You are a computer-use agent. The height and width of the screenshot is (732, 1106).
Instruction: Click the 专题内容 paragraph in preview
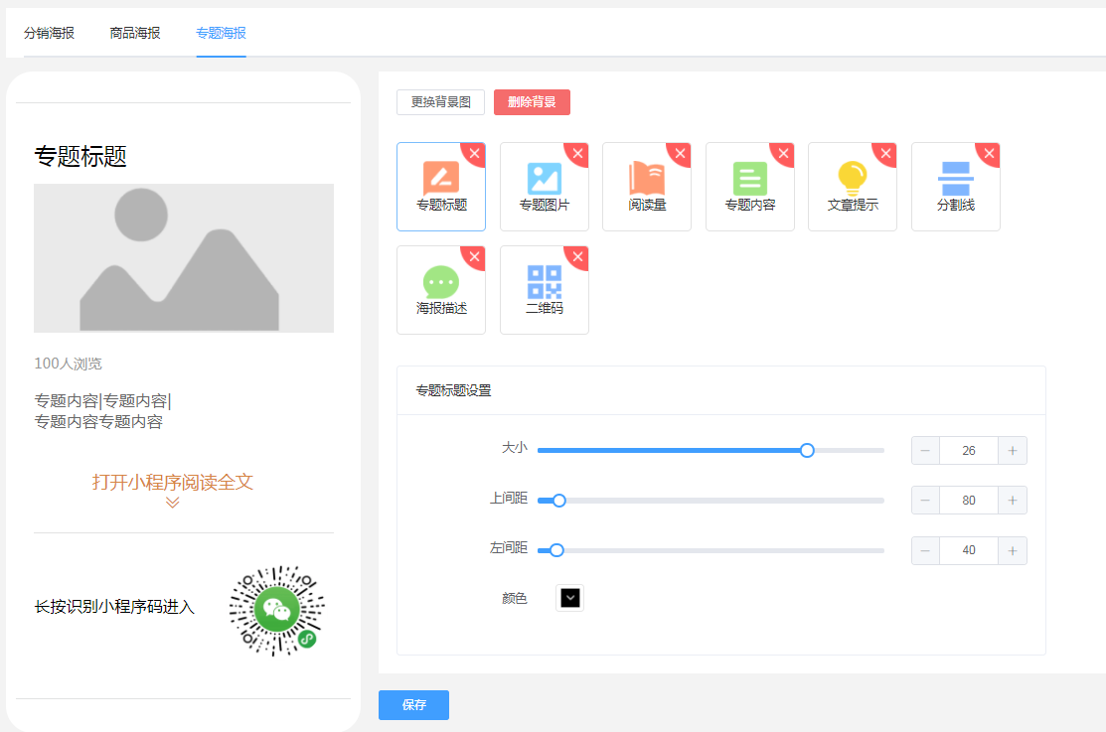point(103,411)
